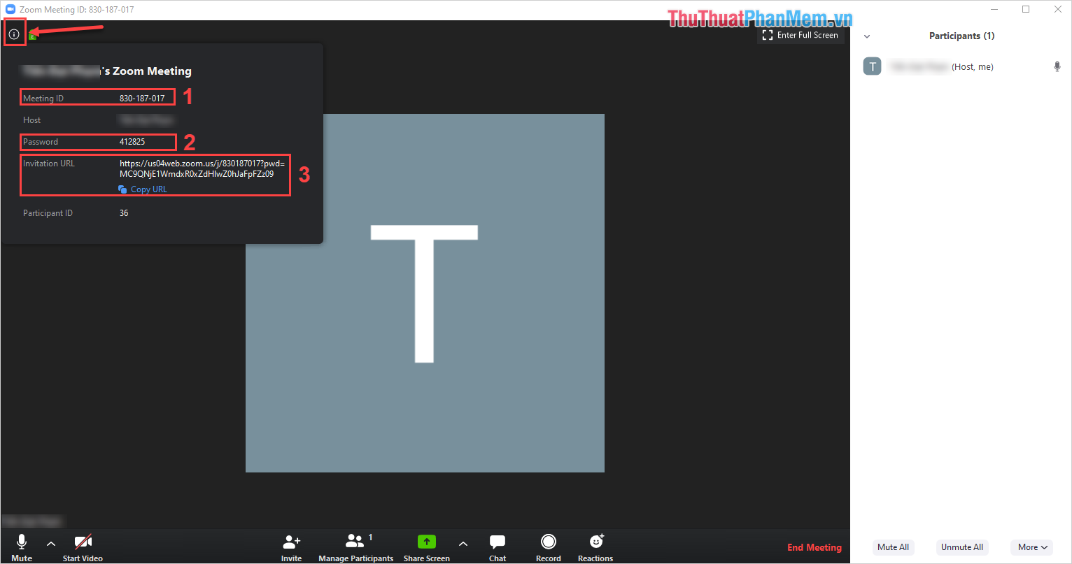Expand the audio options arrow beside Mute

(x=50, y=543)
